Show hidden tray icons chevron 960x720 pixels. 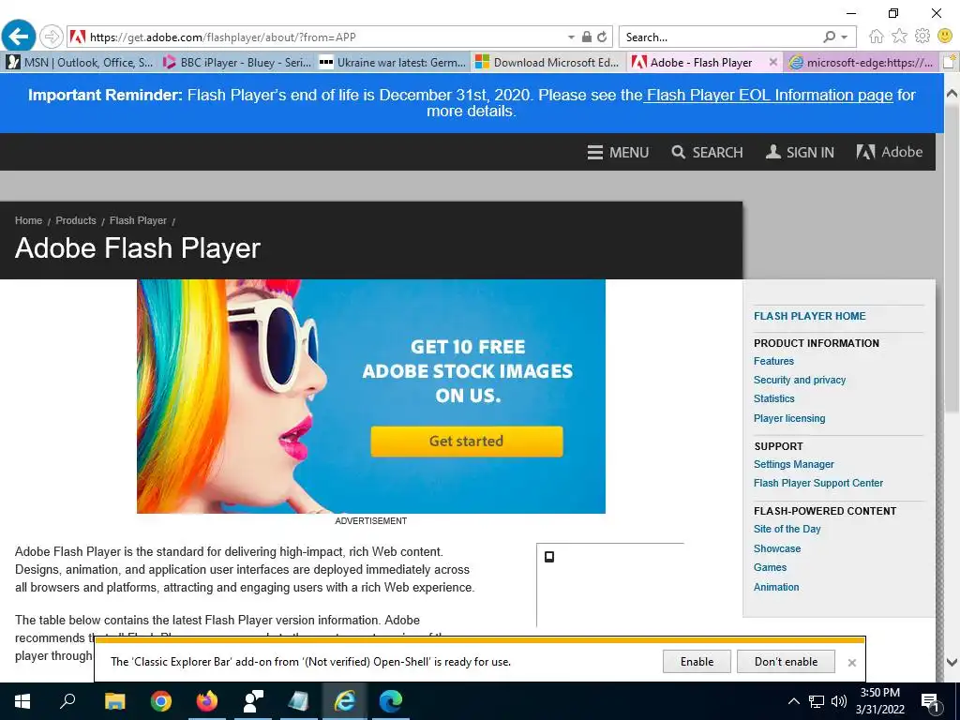(793, 701)
